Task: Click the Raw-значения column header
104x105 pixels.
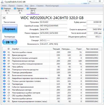Action: (x=92, y=49)
